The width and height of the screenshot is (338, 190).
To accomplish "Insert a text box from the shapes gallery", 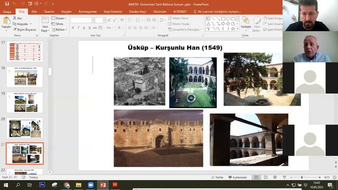I will 209,19.
